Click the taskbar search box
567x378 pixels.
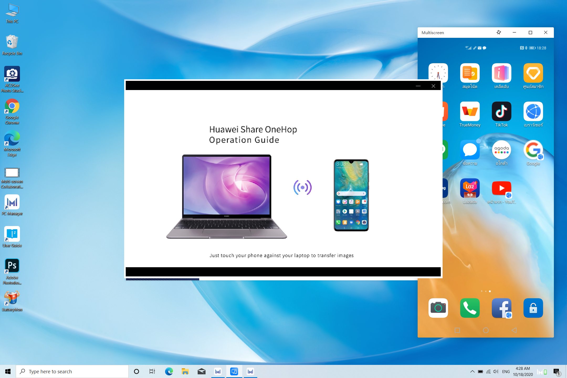coord(72,371)
